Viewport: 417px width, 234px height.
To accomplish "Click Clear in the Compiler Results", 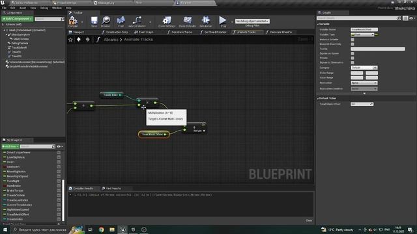I will pyautogui.click(x=309, y=220).
